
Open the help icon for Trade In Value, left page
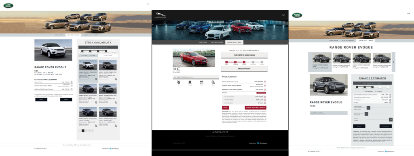pyautogui.click(x=72, y=86)
